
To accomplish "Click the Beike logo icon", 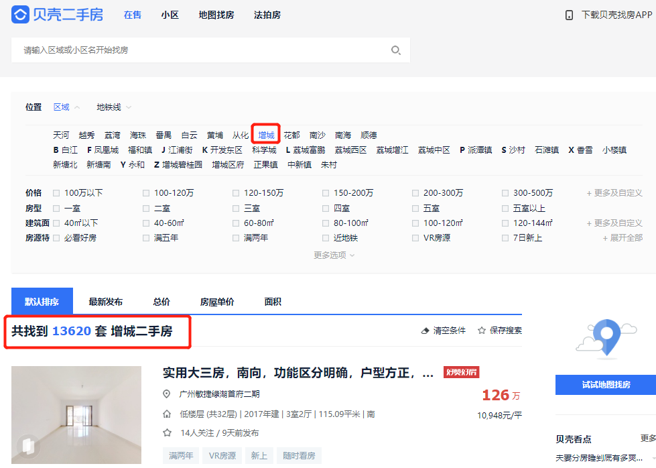I will pos(20,14).
